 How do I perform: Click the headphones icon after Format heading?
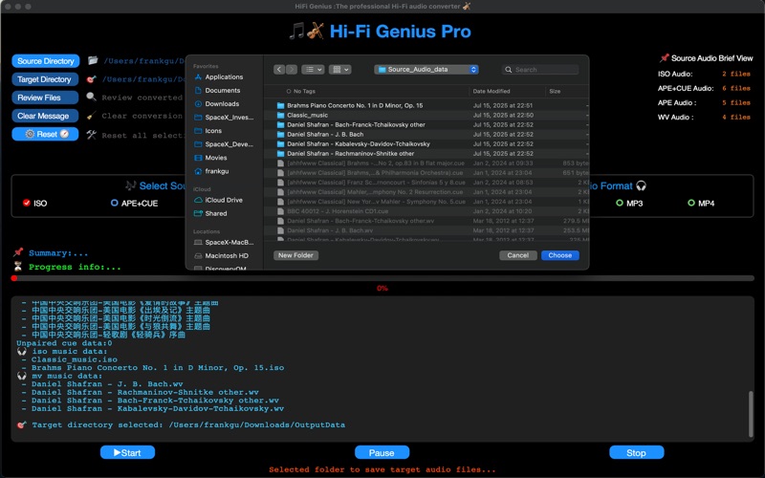641,185
